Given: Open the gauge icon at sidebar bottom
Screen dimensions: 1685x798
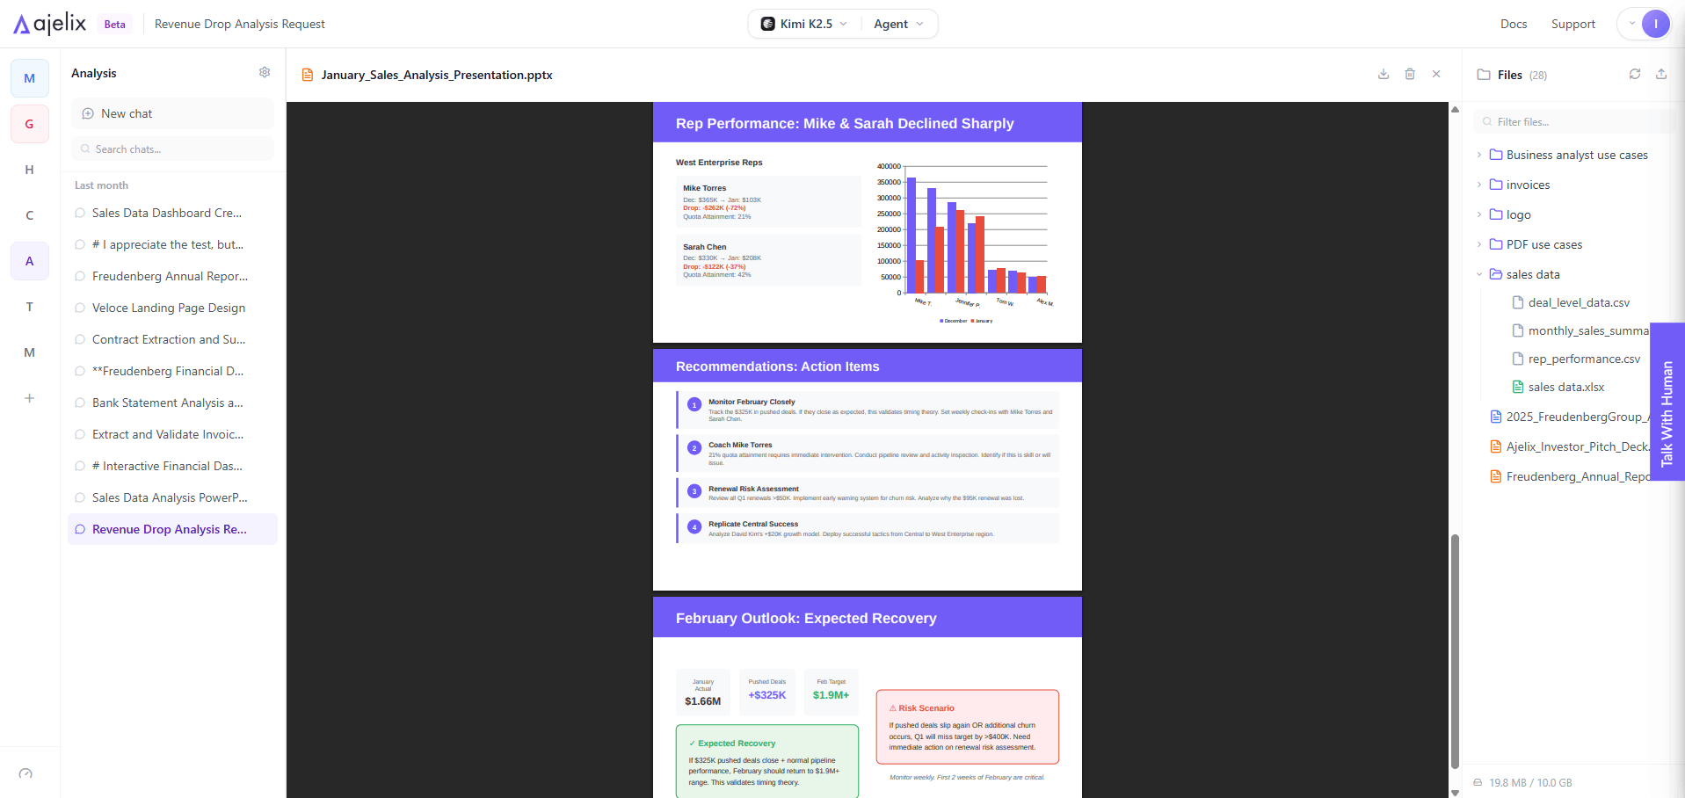Looking at the screenshot, I should 25,773.
